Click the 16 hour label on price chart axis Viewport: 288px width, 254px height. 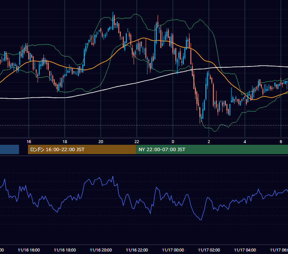pos(29,142)
